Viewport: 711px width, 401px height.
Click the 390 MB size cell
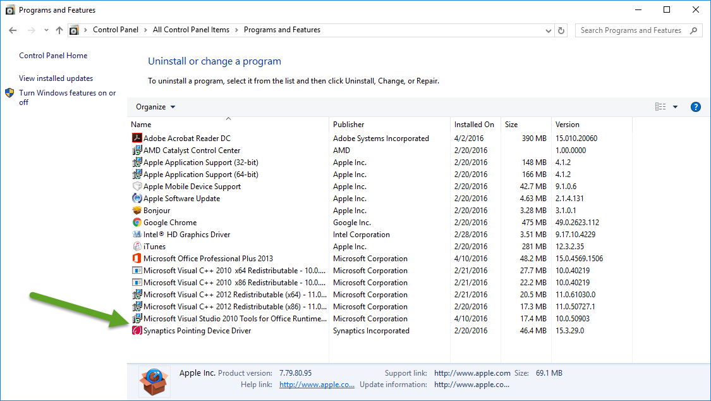pyautogui.click(x=534, y=138)
